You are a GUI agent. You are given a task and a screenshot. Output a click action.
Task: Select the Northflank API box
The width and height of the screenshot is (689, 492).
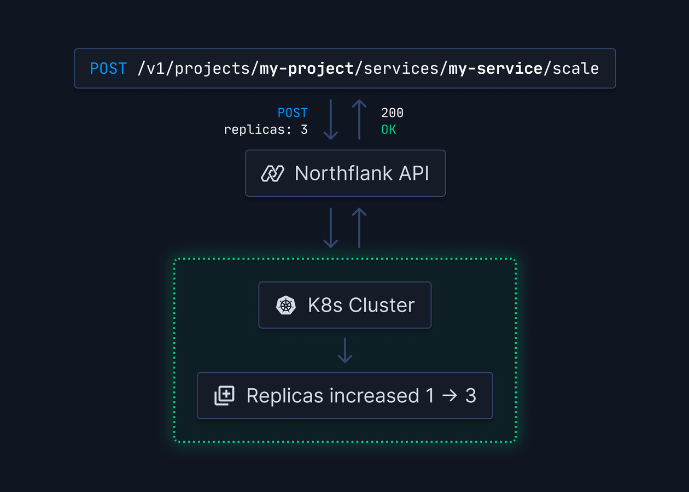point(345,173)
